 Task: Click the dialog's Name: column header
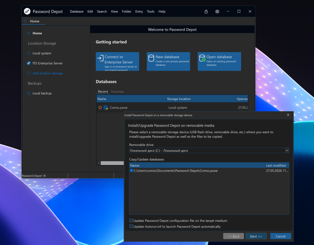point(197,165)
